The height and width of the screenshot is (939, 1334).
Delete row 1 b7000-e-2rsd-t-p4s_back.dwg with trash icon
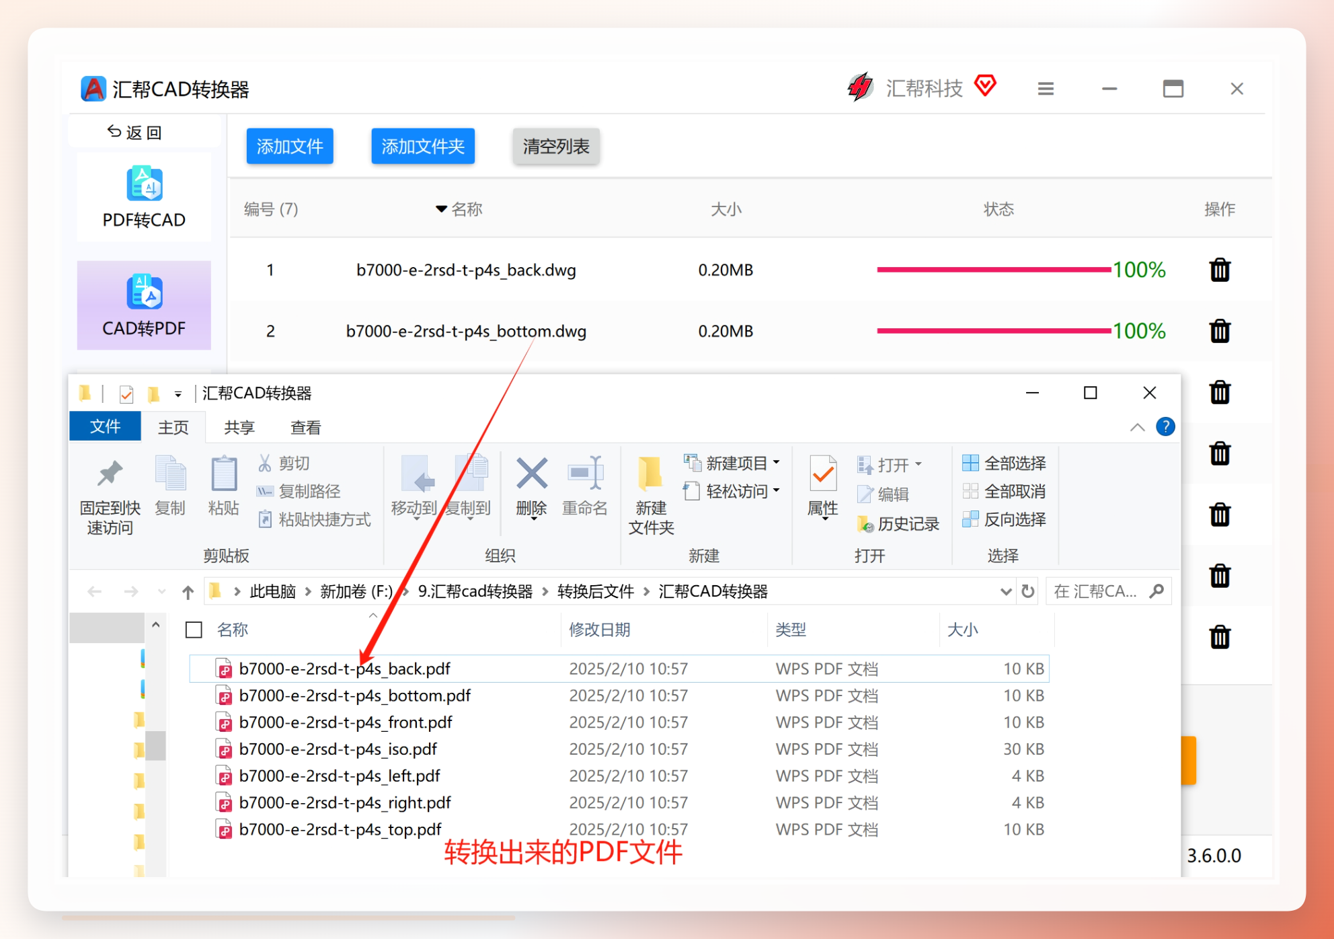point(1220,270)
